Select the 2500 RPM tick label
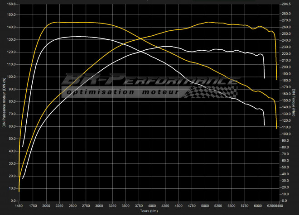This screenshot has width=299, height=215. tap(72, 205)
